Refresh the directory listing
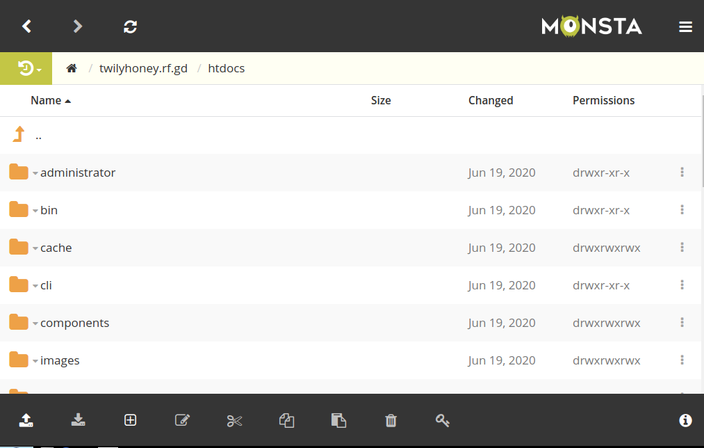 130,26
